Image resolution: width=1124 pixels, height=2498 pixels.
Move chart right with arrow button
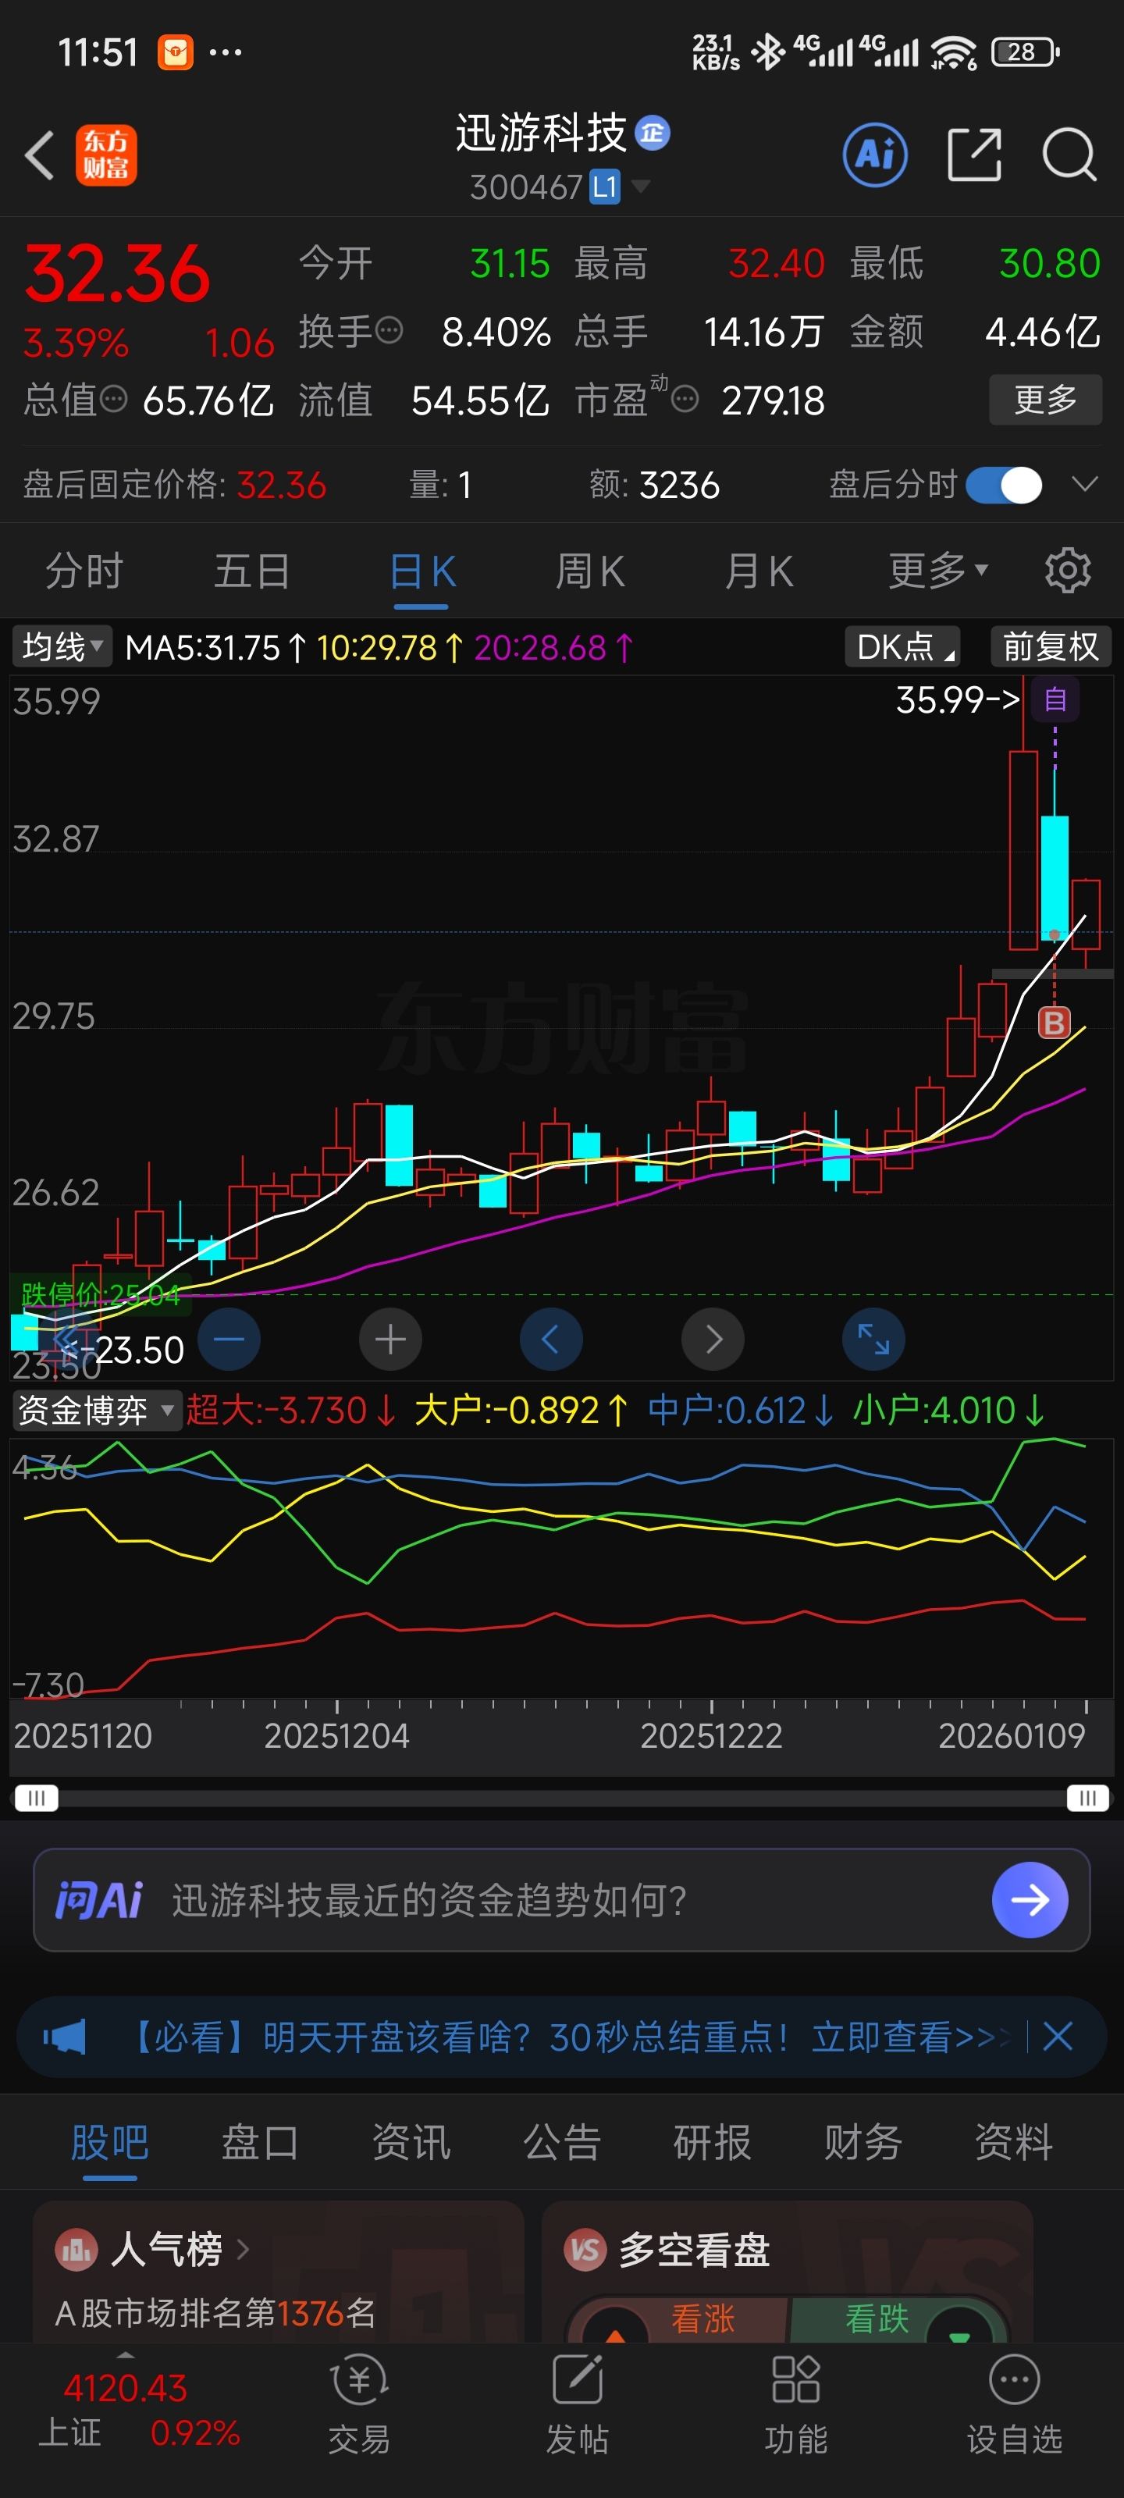coord(713,1340)
